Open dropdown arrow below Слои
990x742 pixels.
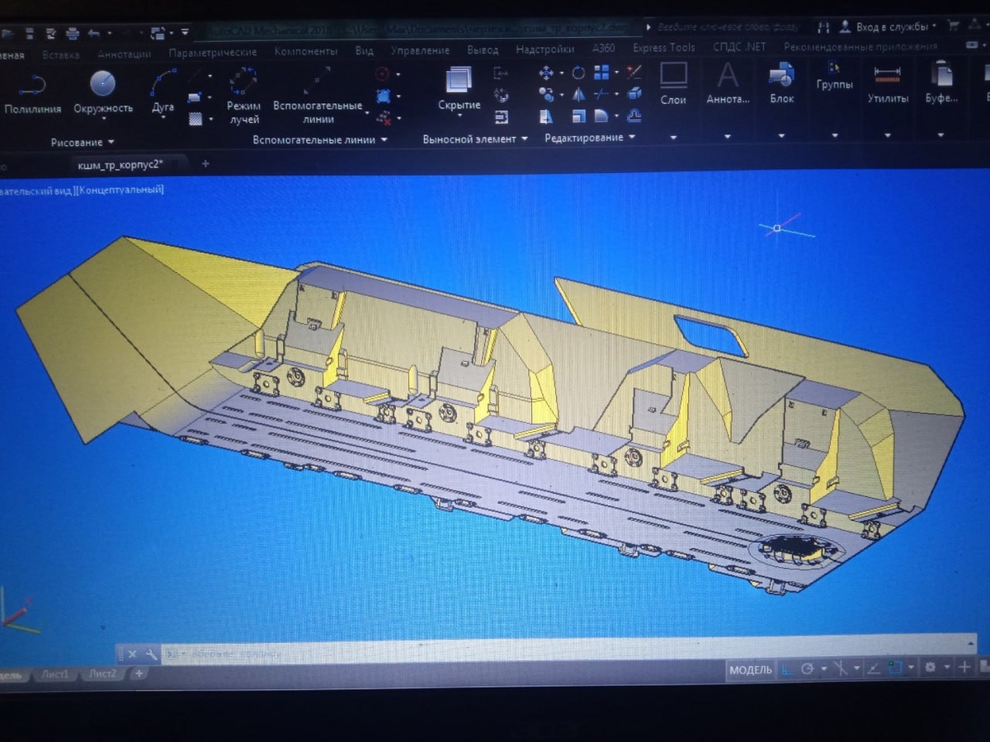(x=673, y=137)
